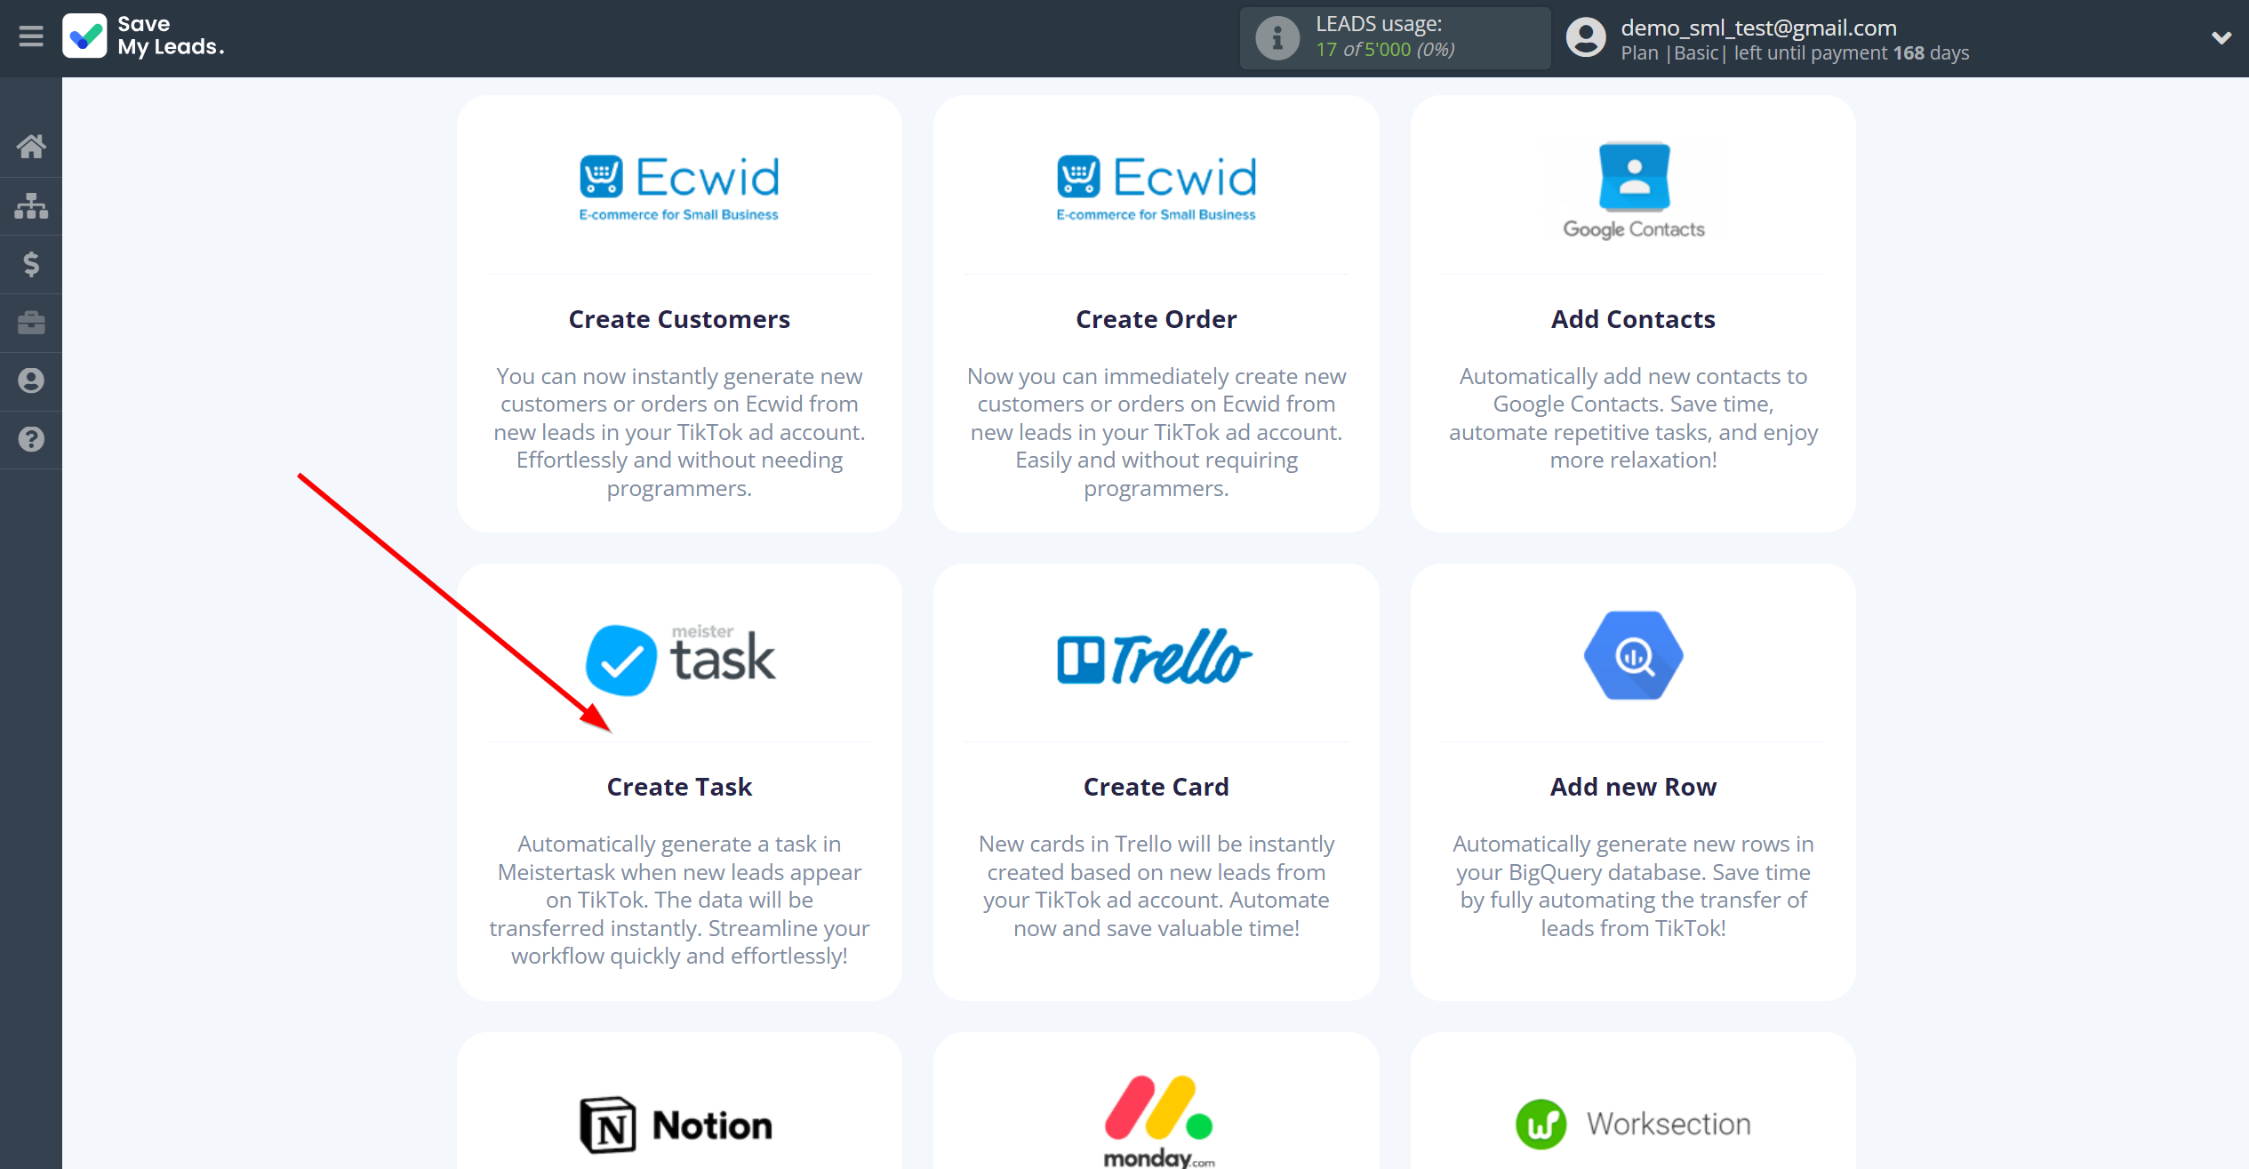Click the Google Contacts description text
Screen dimensions: 2249x1169
pos(1633,418)
